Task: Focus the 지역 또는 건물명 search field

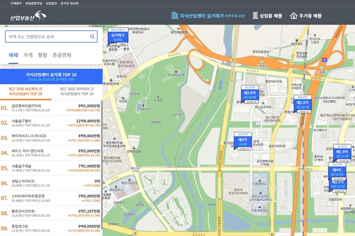Action: click(x=51, y=37)
